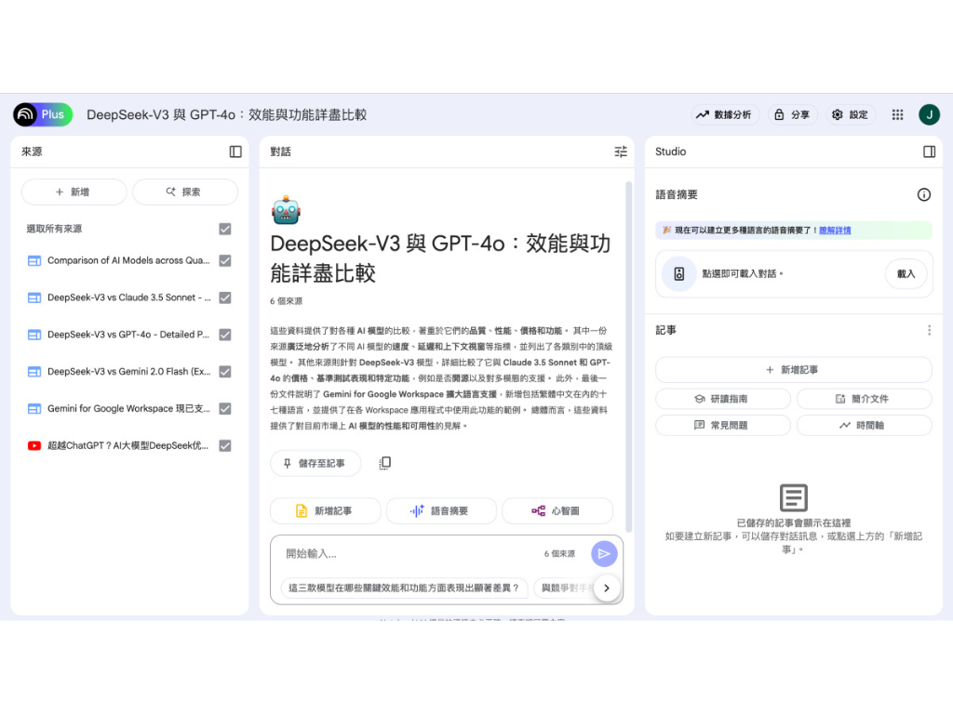953x714 pixels.
Task: Toggle checkbox for Gemini for Google Workspace source
Action: click(x=225, y=409)
